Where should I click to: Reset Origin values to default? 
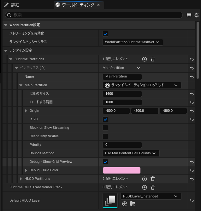click(192, 111)
